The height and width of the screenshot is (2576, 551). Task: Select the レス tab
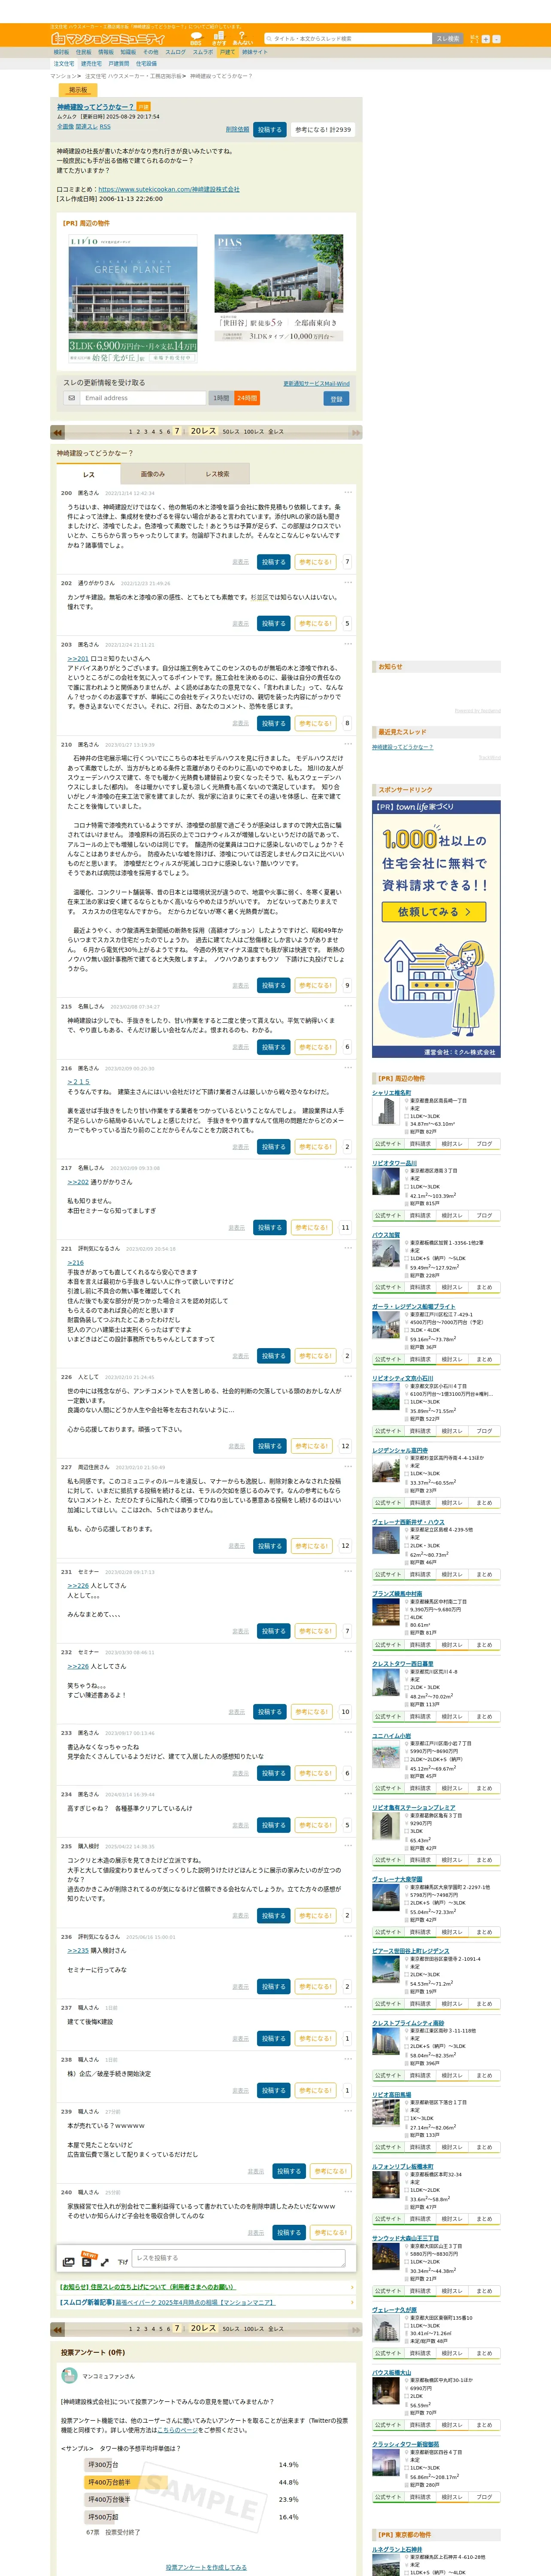pyautogui.click(x=88, y=474)
